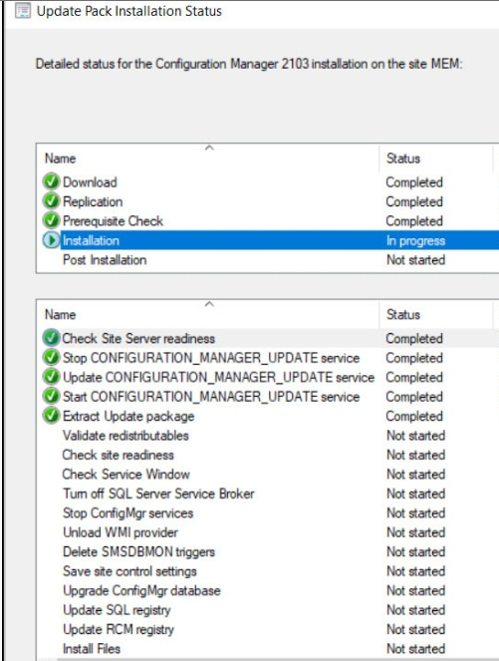
Task: Sort the lower list by Status column header
Action: (x=435, y=314)
